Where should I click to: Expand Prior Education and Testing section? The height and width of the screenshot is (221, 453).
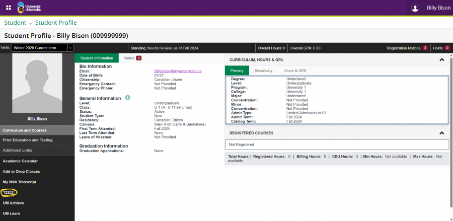click(x=28, y=140)
